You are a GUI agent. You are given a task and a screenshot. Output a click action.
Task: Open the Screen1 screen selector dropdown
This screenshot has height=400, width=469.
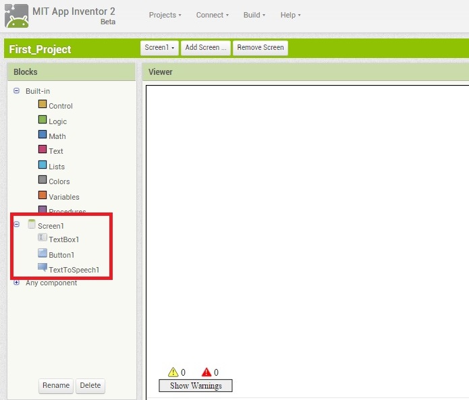point(159,48)
